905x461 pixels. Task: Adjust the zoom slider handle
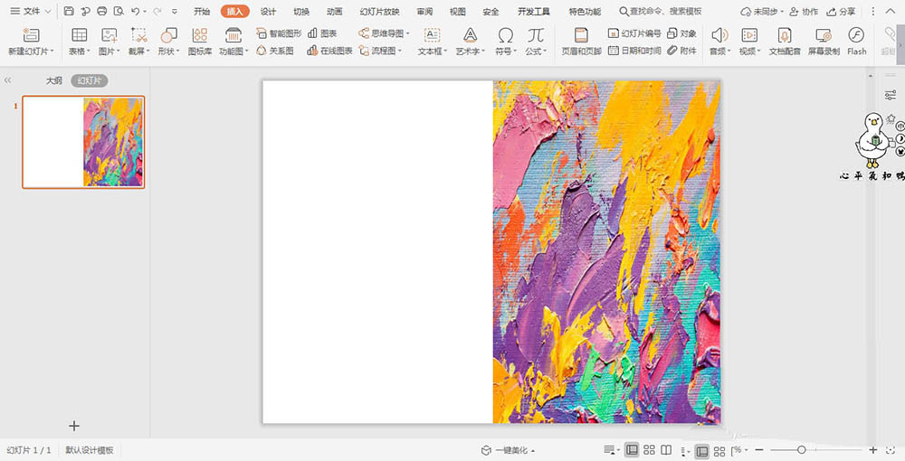pyautogui.click(x=802, y=450)
